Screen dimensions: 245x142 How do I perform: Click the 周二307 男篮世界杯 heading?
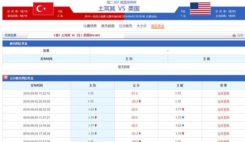(x=121, y=2)
